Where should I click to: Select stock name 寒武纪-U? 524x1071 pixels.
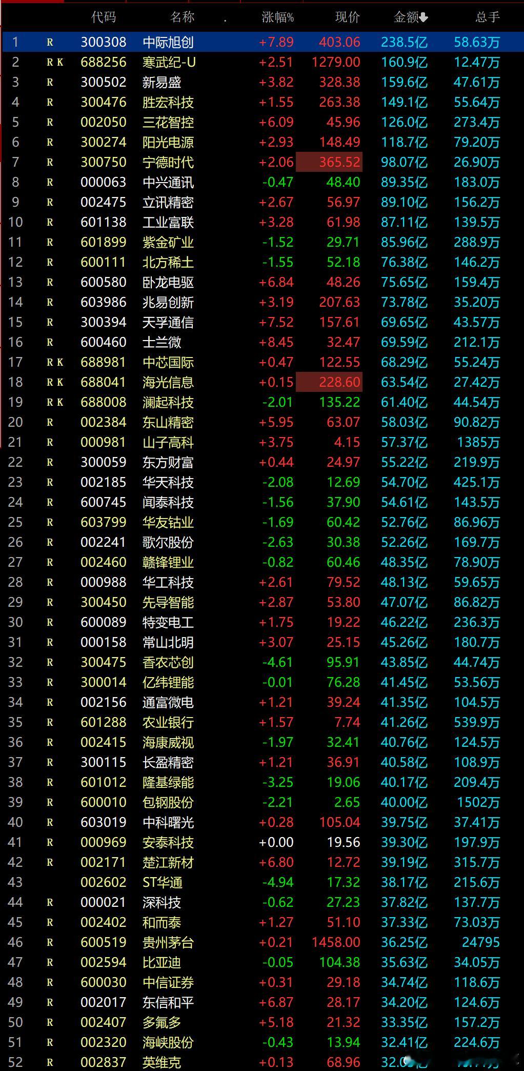click(169, 62)
